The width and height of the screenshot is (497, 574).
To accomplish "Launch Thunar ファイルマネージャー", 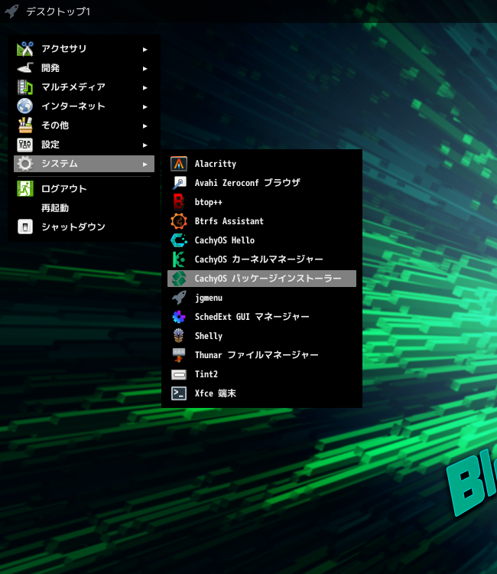I will pyautogui.click(x=261, y=355).
